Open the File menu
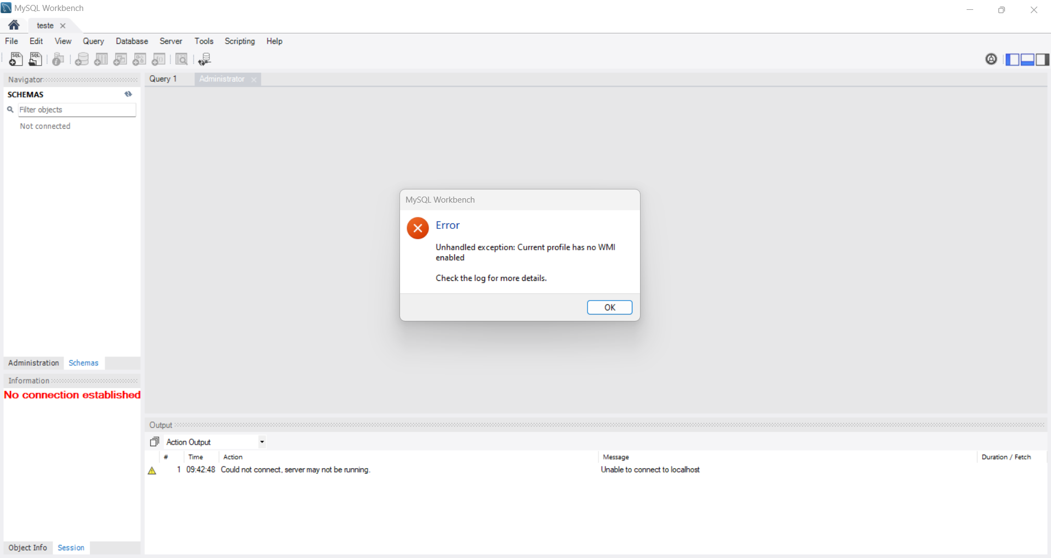 [x=12, y=41]
